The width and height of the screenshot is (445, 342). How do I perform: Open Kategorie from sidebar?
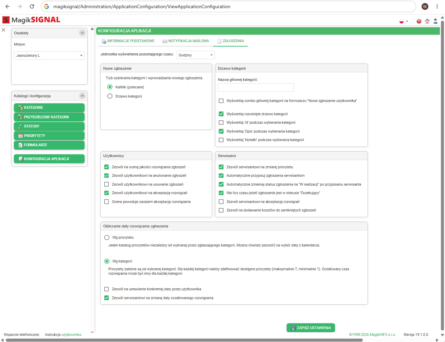click(x=49, y=107)
